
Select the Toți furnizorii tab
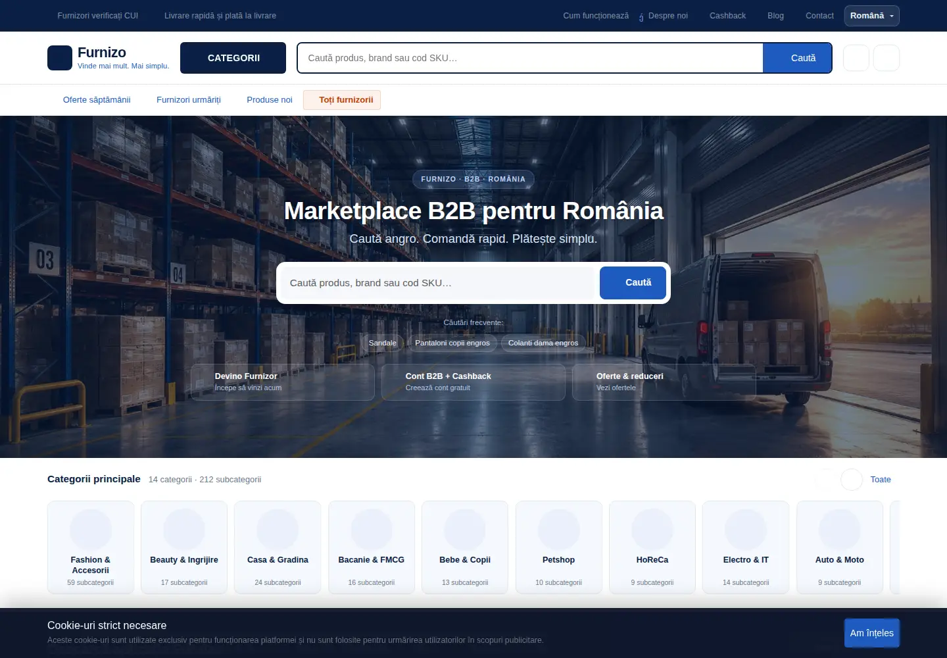click(342, 100)
